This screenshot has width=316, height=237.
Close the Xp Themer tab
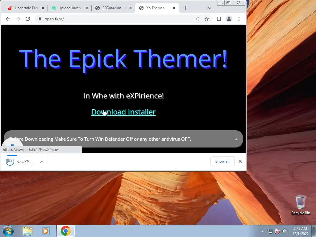(174, 8)
